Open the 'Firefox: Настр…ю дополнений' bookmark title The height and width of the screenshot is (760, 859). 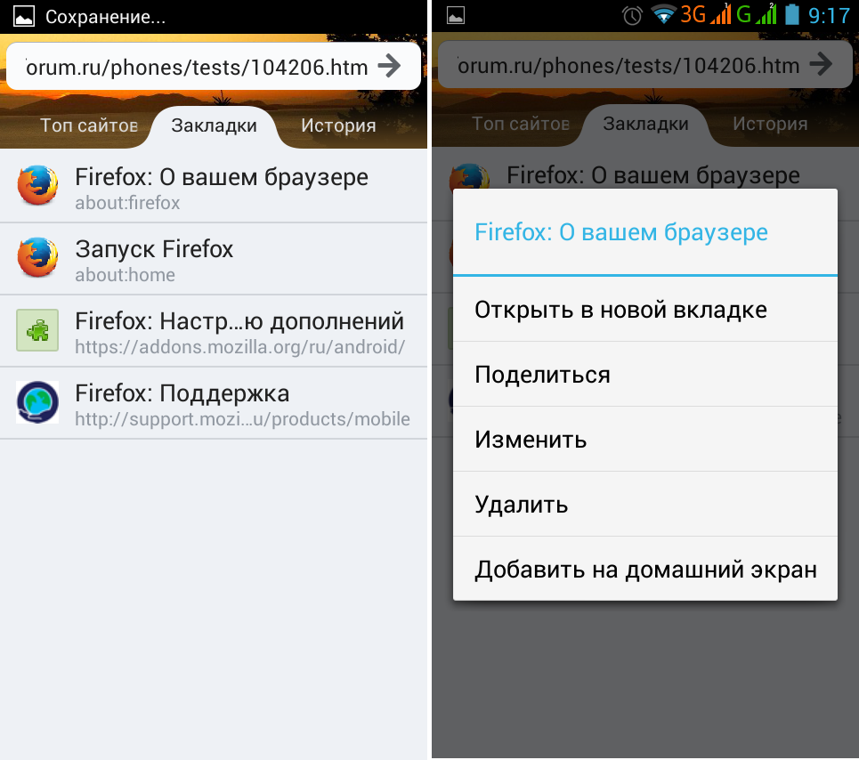click(239, 320)
